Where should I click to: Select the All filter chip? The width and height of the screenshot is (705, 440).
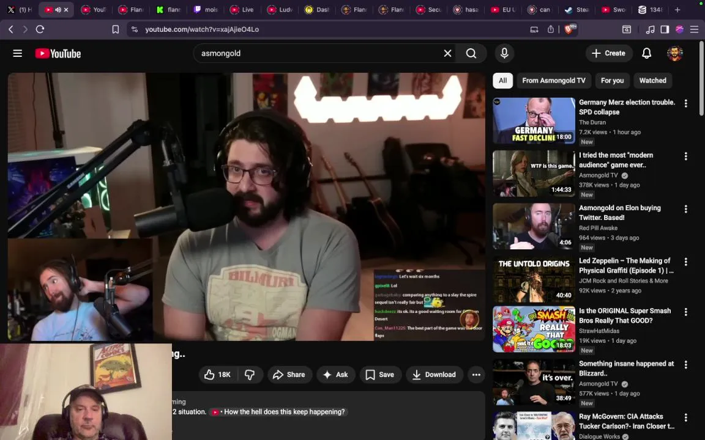pos(502,81)
